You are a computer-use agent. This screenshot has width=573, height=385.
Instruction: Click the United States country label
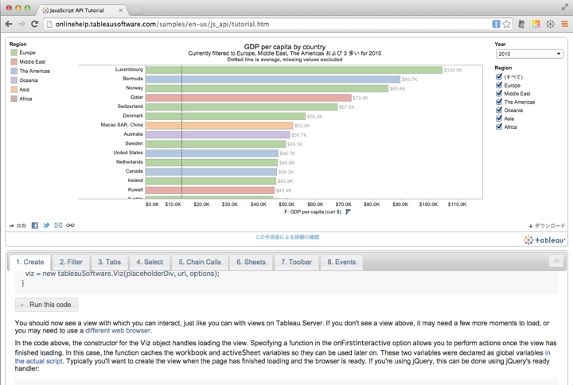[x=128, y=153]
